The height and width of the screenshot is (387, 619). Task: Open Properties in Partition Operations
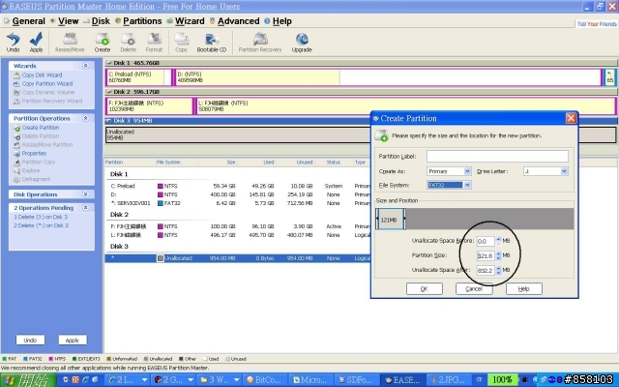point(34,153)
